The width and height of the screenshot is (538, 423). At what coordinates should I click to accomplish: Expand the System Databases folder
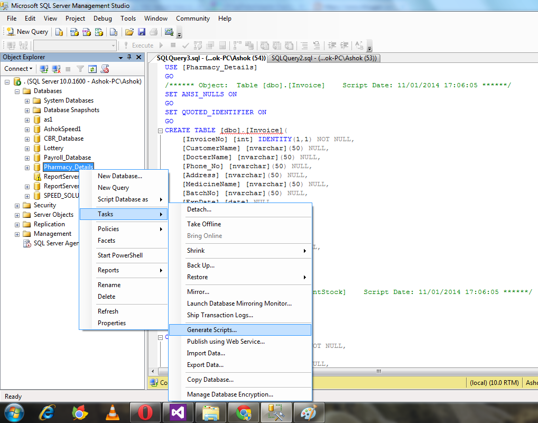(x=27, y=101)
